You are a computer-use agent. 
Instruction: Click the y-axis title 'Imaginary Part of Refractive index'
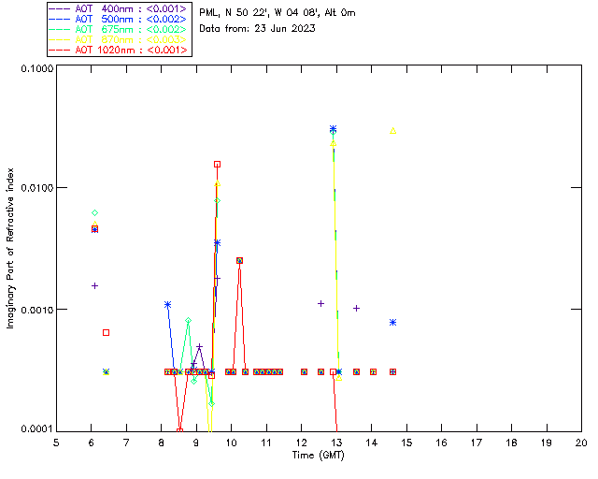pos(10,248)
